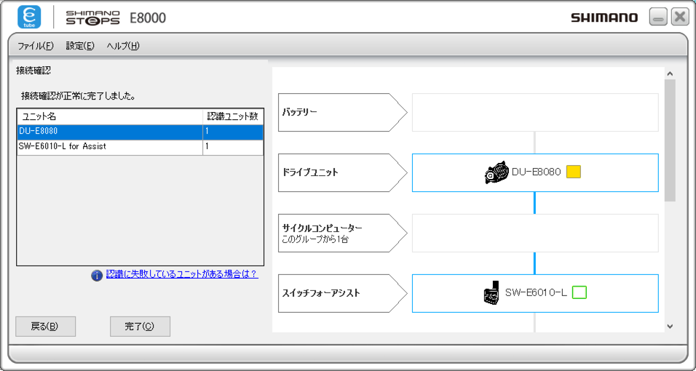The image size is (696, 371).
Task: Select the SW-E6010-L for Assist row
Action: (x=109, y=146)
